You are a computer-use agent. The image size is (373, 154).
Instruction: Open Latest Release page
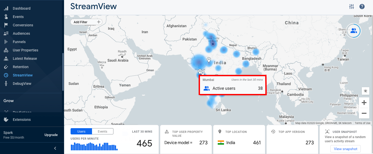pos(25,58)
